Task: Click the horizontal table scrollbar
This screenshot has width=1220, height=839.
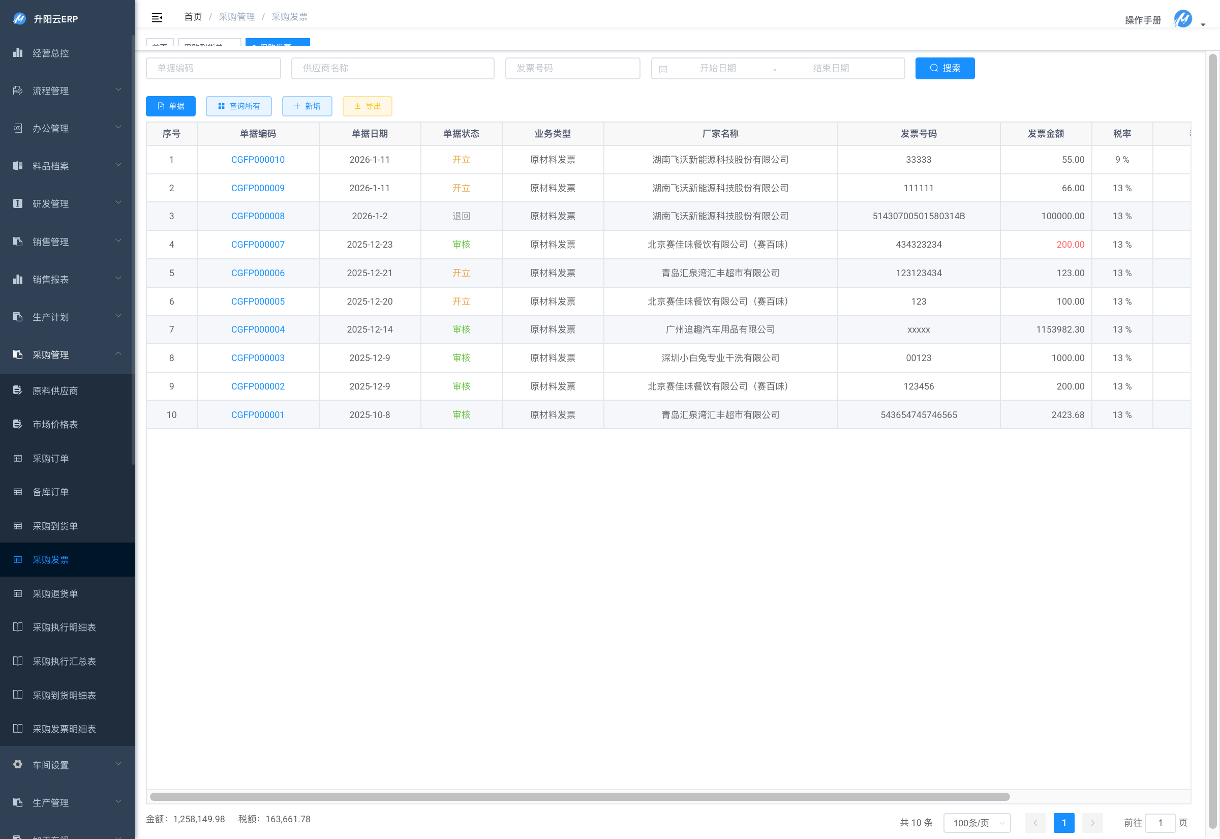Action: [579, 796]
